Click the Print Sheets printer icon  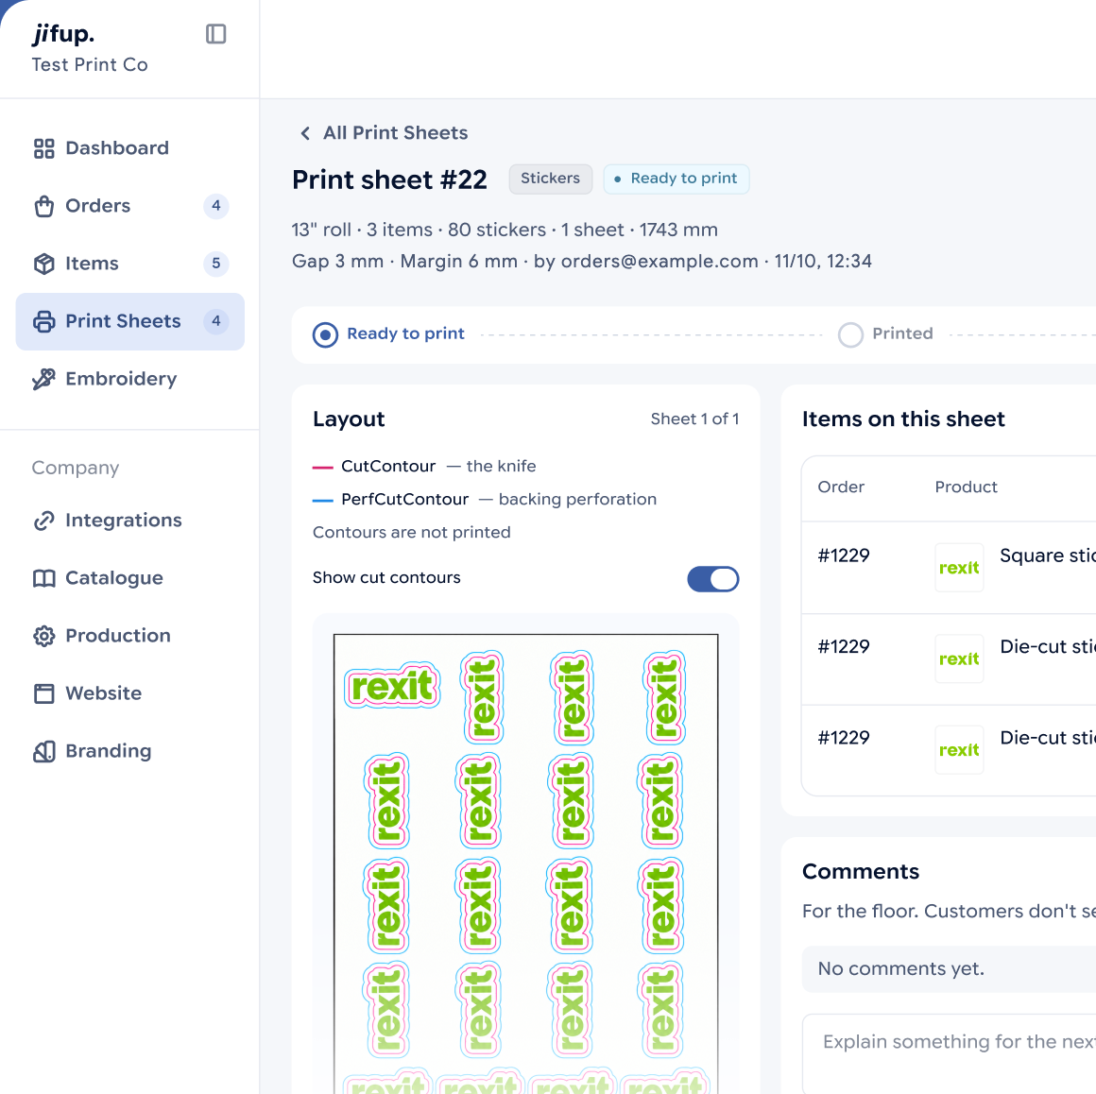[44, 321]
